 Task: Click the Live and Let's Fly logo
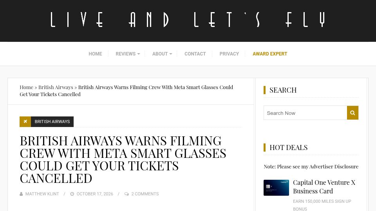tap(188, 20)
